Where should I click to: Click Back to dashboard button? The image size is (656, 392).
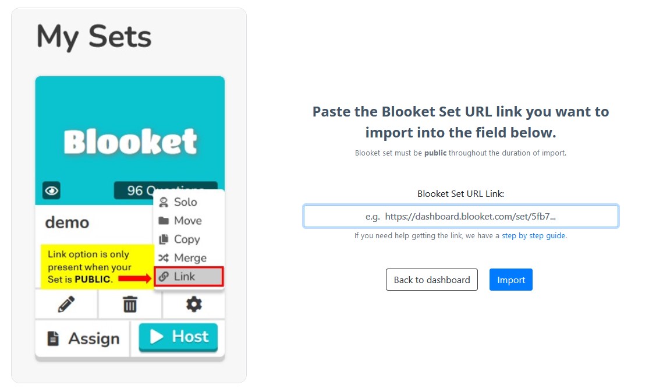click(432, 280)
